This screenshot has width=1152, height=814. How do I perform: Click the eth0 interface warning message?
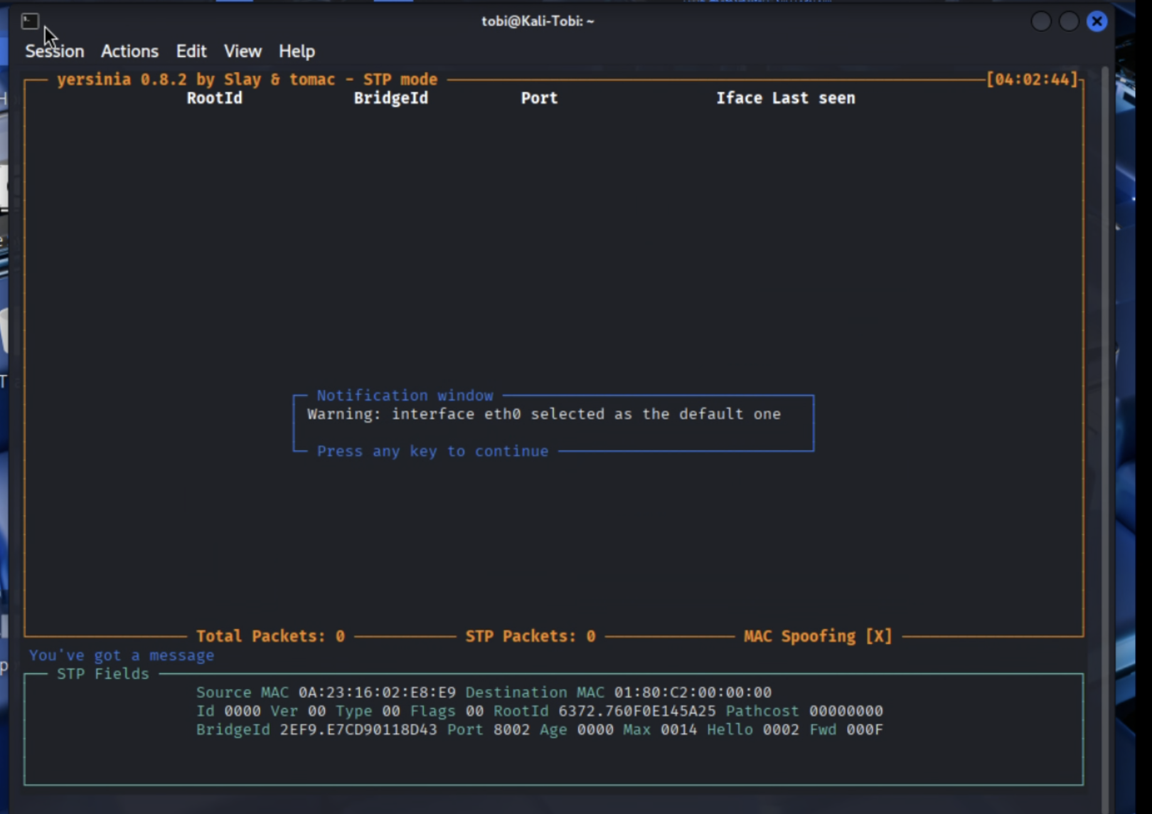543,415
